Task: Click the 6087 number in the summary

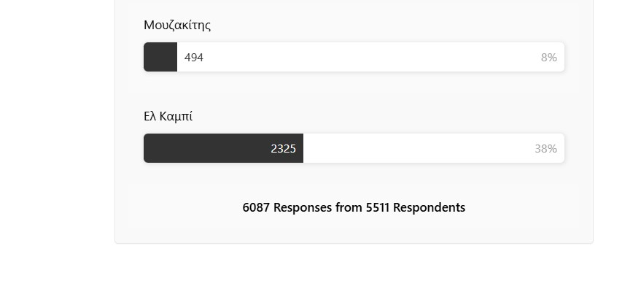Action: (x=256, y=207)
